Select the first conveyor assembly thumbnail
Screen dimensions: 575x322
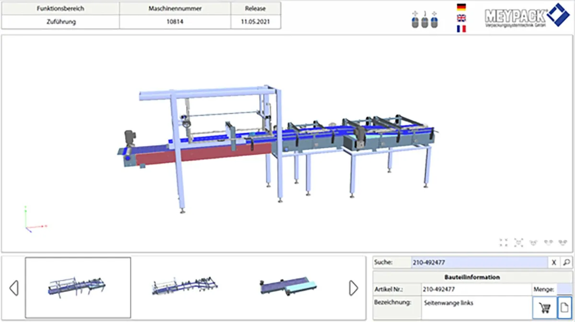coord(78,287)
